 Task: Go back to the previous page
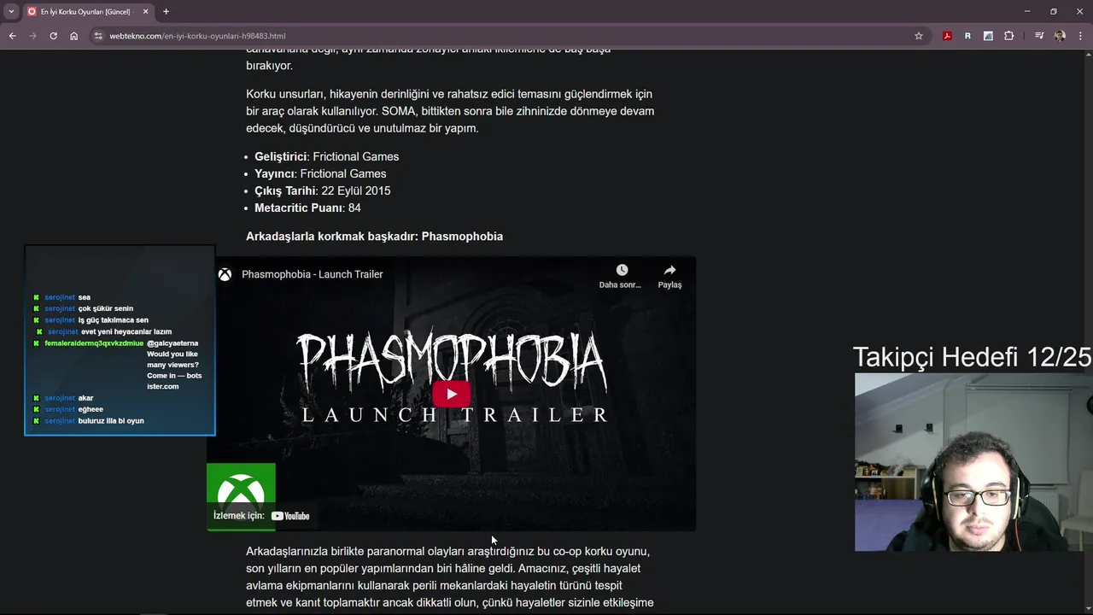(12, 36)
